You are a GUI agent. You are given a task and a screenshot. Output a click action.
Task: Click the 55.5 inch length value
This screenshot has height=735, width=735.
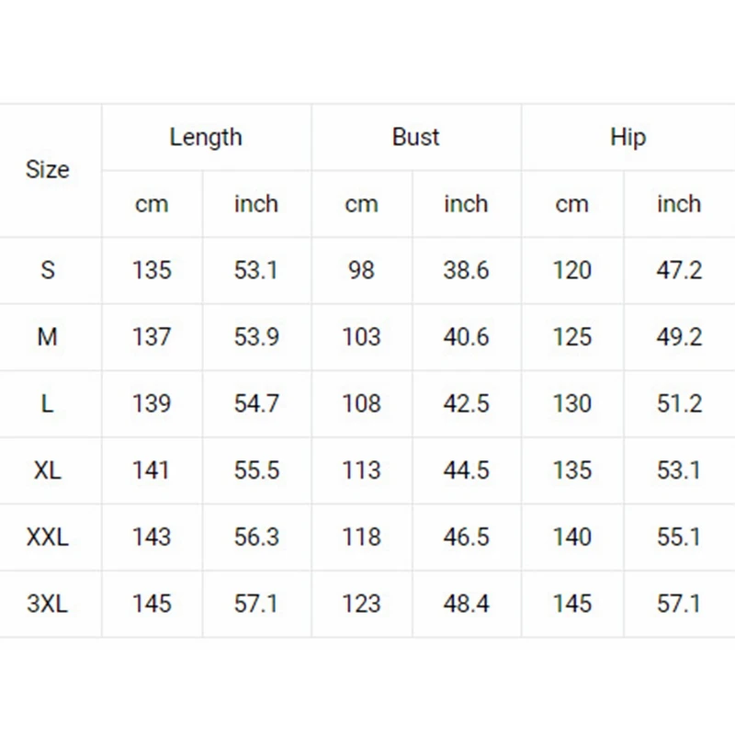256,470
